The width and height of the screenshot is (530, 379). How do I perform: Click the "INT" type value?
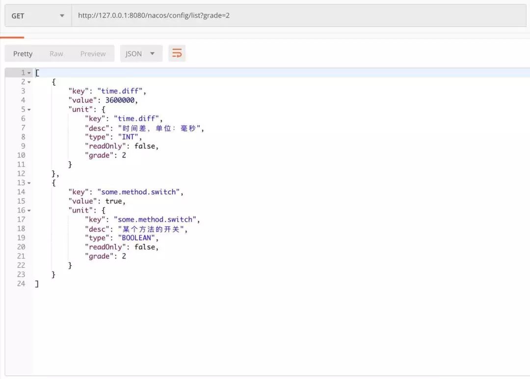(x=128, y=137)
